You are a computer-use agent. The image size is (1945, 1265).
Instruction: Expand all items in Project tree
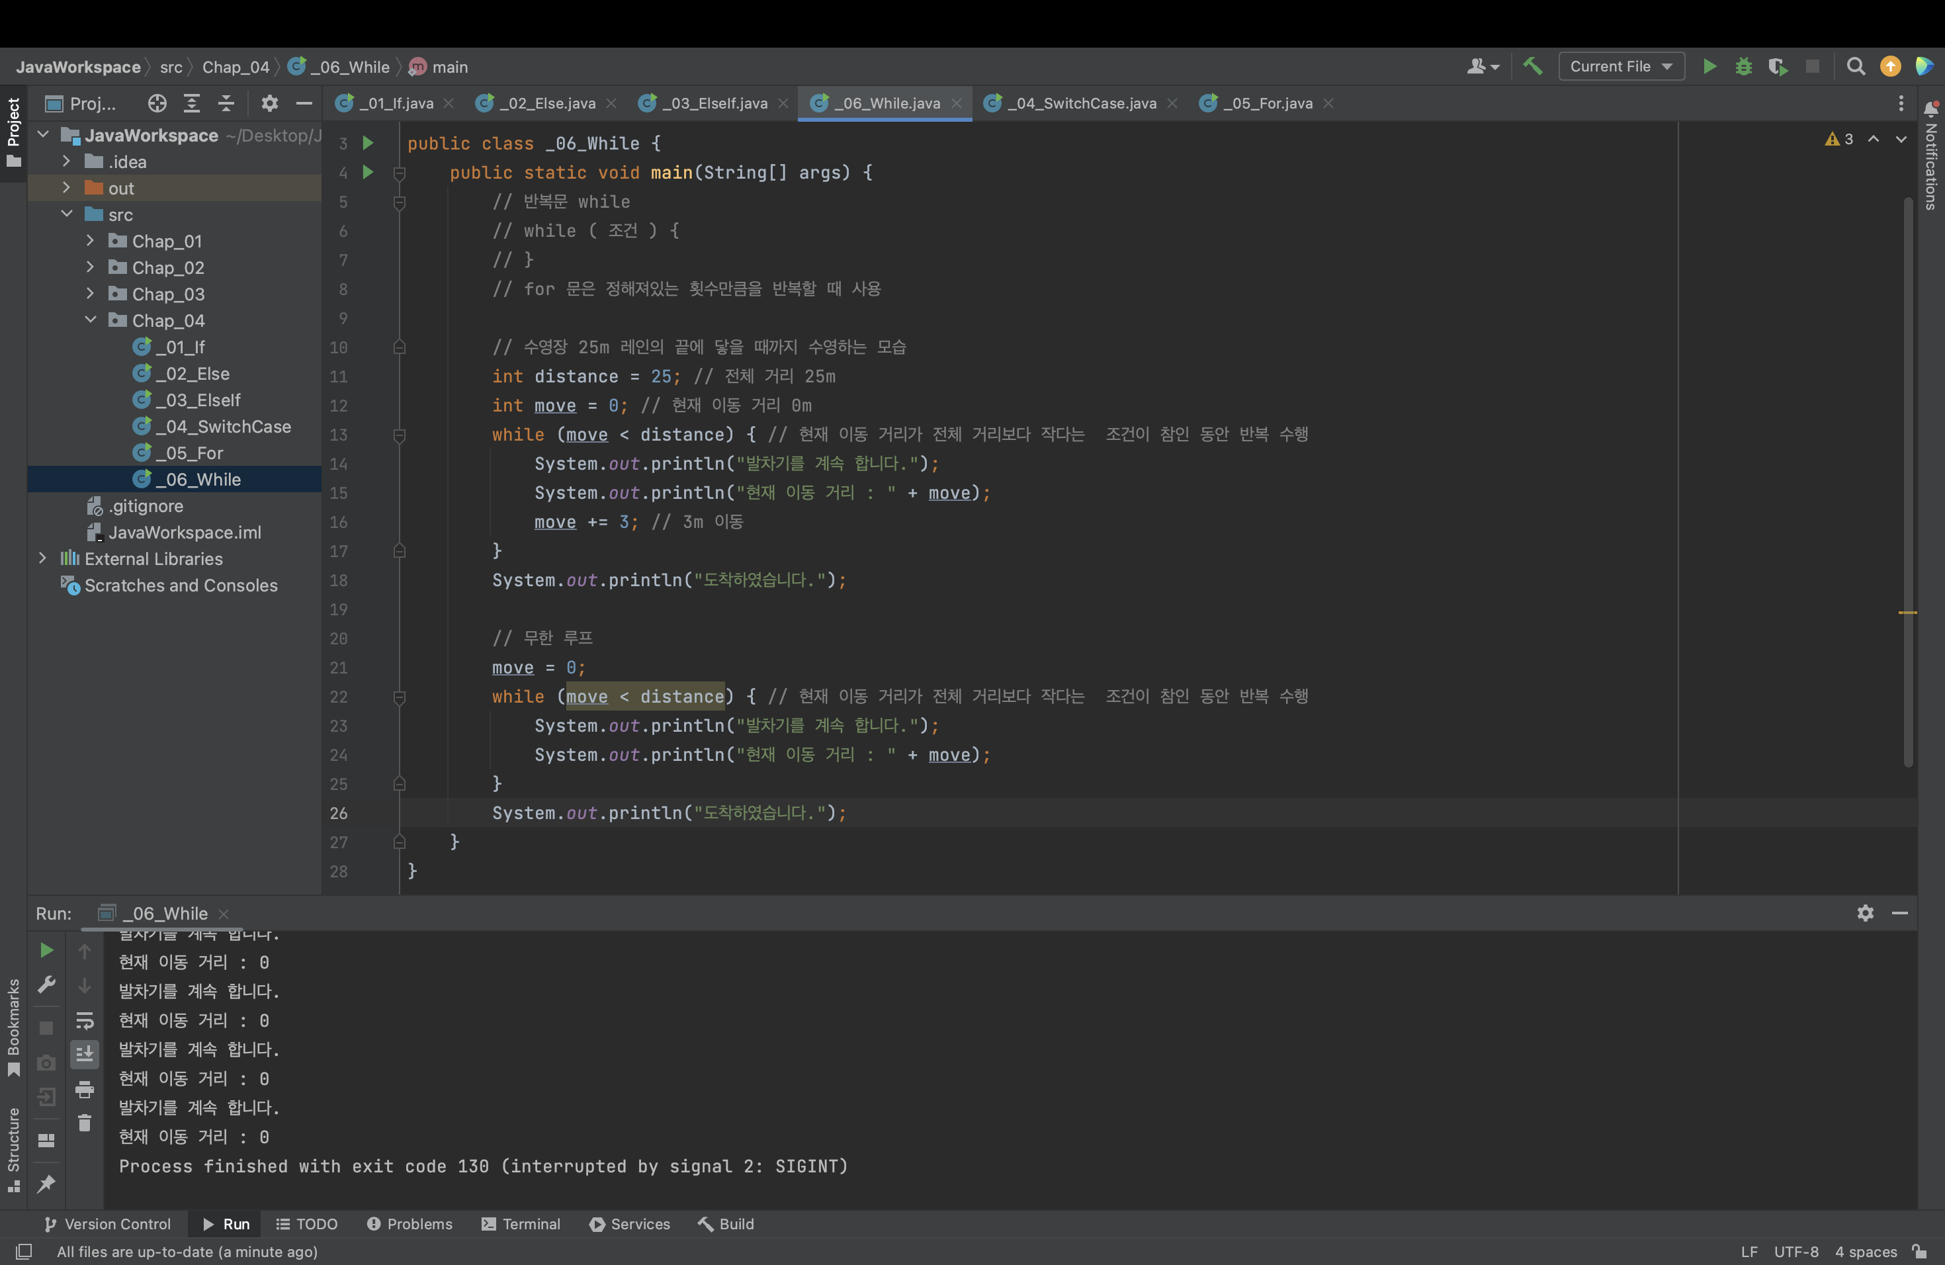tap(191, 103)
